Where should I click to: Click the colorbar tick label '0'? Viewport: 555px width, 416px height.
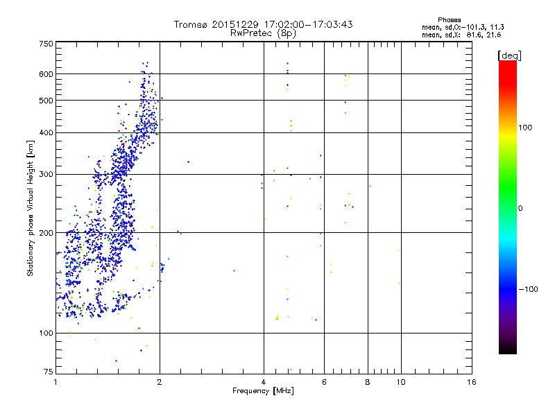pyautogui.click(x=520, y=209)
